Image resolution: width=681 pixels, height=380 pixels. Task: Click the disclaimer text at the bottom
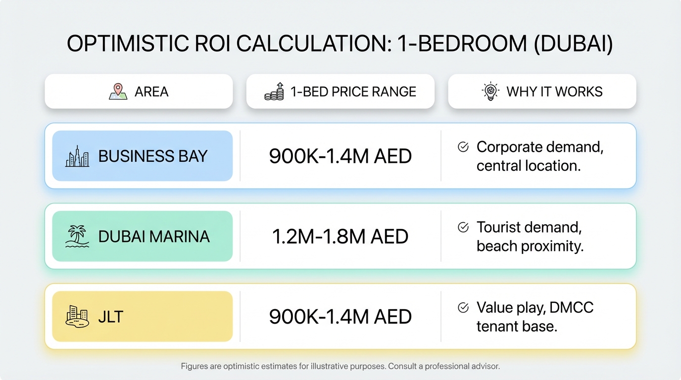(340, 367)
